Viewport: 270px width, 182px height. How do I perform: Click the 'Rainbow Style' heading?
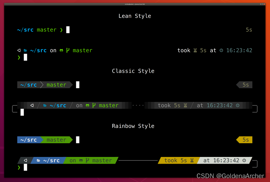(x=133, y=126)
